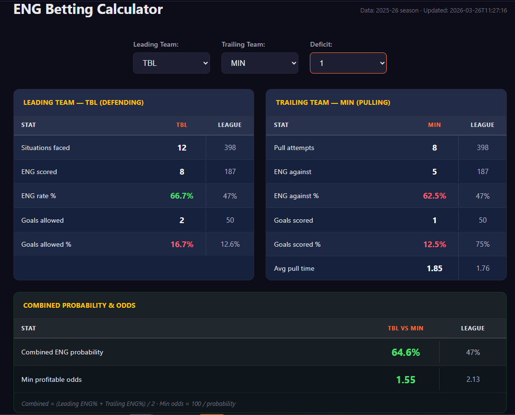The height and width of the screenshot is (415, 515).
Task: Click the "Trailing Team:" field label
Action: click(x=243, y=44)
